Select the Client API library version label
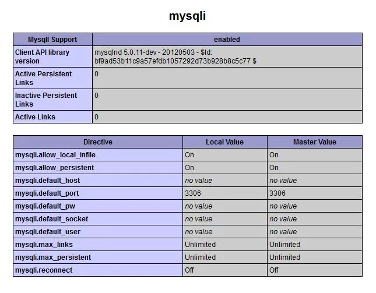The height and width of the screenshot is (293, 376). point(42,57)
